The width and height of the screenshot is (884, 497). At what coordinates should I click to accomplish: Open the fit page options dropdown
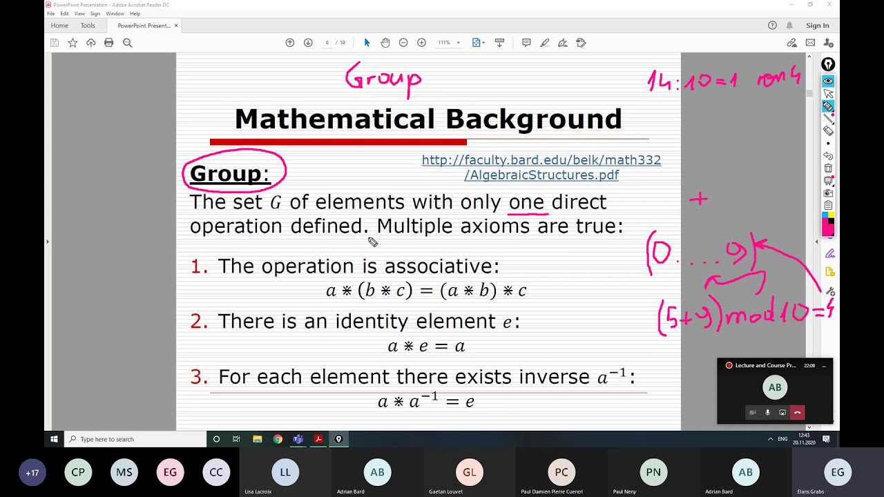(x=478, y=43)
